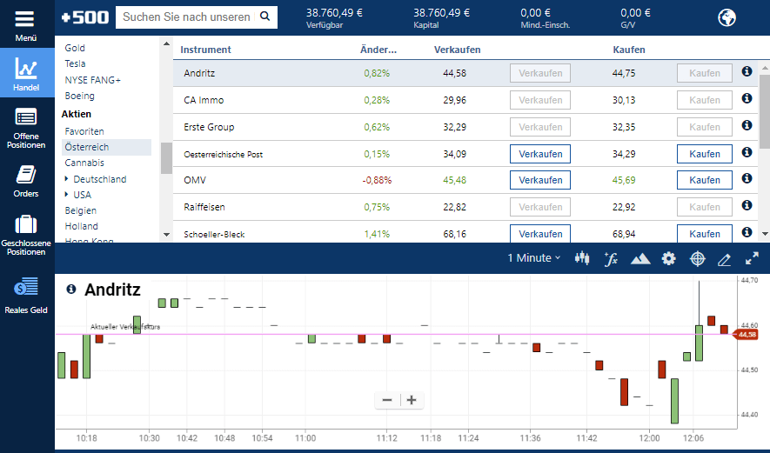
Task: Select Favoriten in the category list
Action: tap(84, 131)
